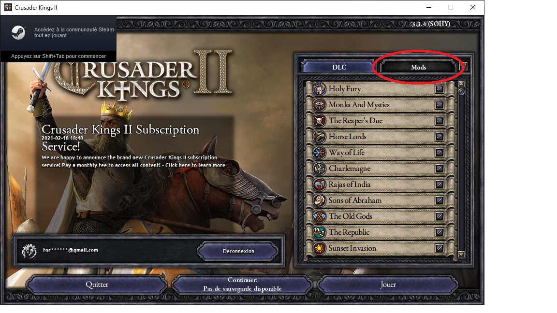Click the Monks And Mystics eye icon
Image resolution: width=557 pixels, height=313 pixels.
[319, 105]
